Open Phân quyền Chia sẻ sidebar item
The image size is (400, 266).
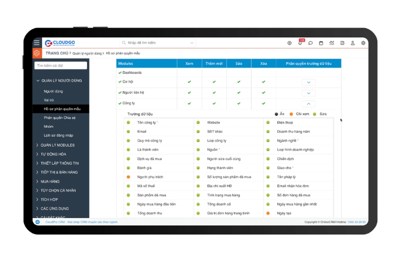click(60, 118)
